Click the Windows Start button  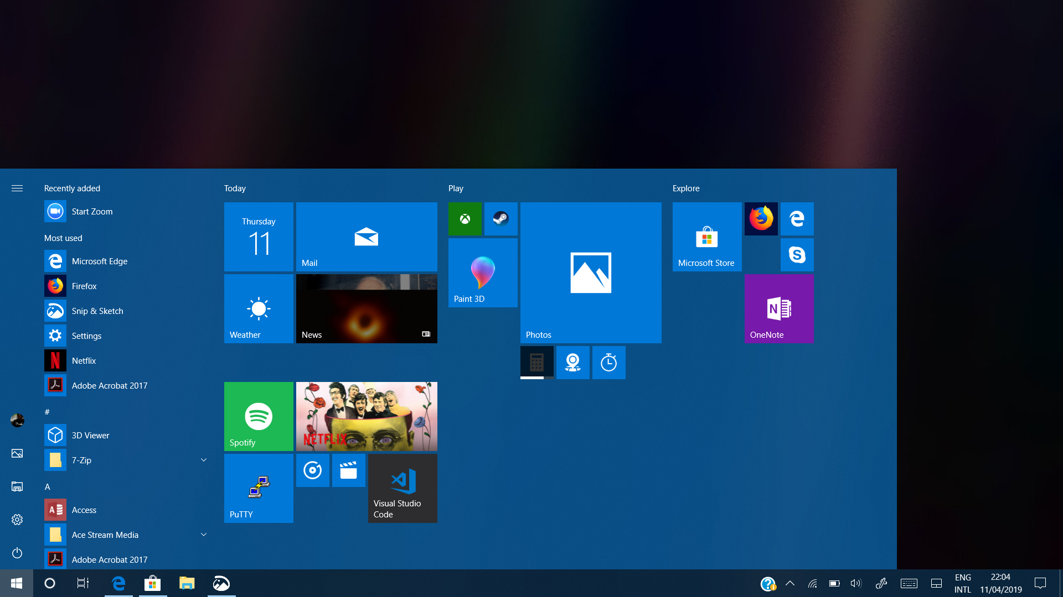pos(17,583)
